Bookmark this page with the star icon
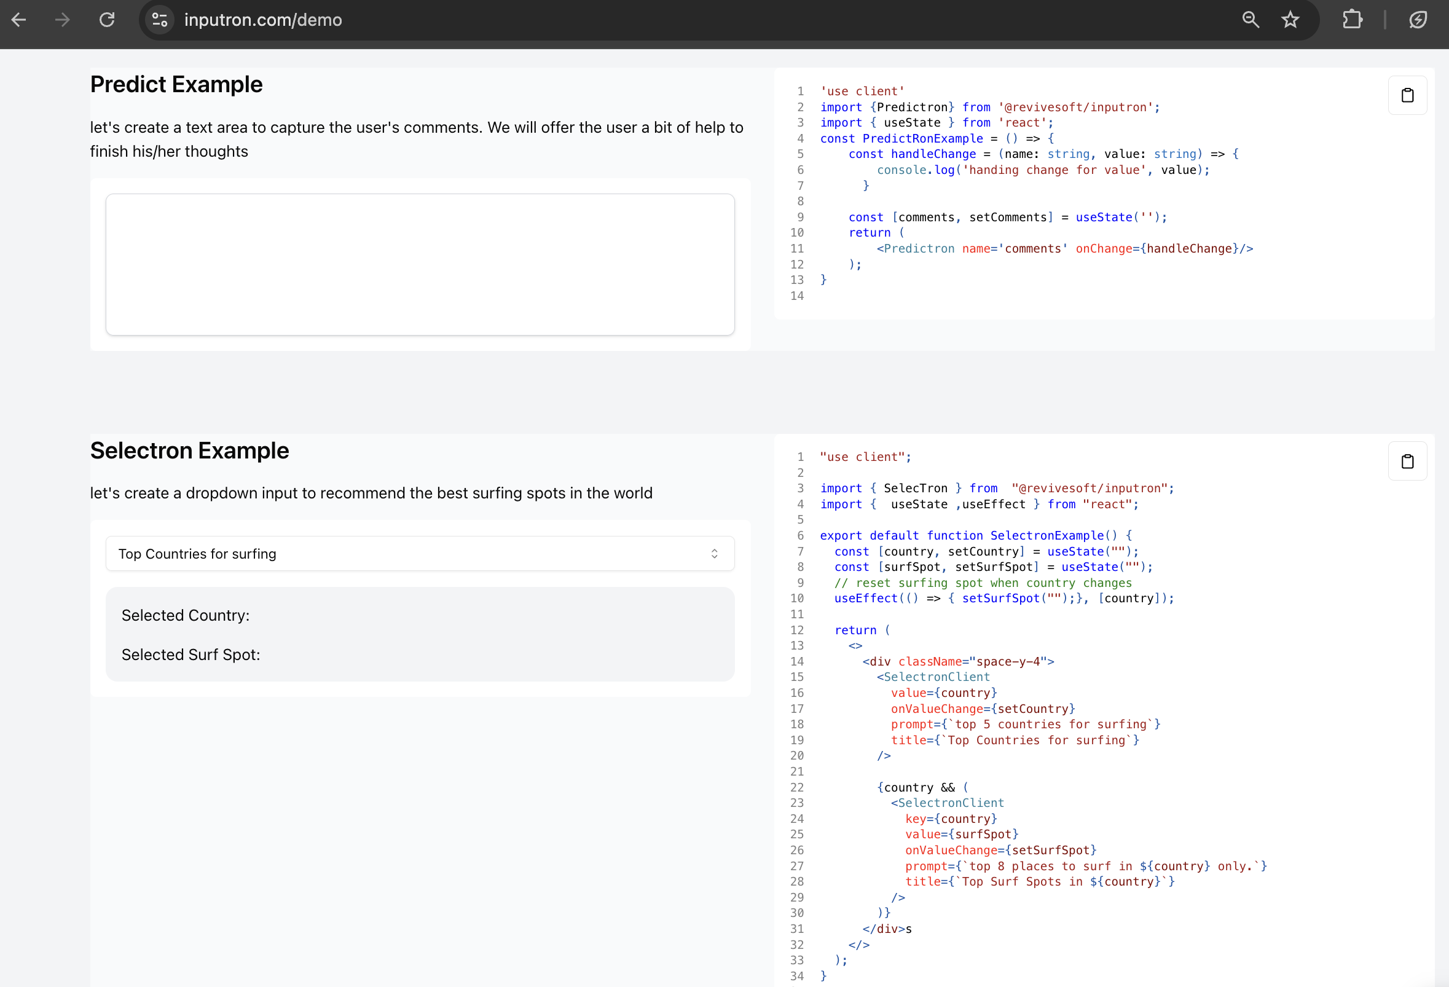The width and height of the screenshot is (1449, 987). click(1290, 20)
